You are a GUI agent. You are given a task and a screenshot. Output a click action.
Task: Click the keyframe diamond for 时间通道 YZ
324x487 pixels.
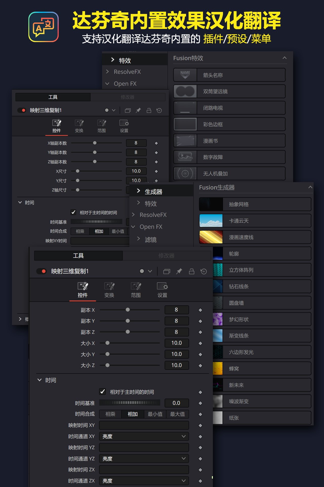click(x=200, y=459)
